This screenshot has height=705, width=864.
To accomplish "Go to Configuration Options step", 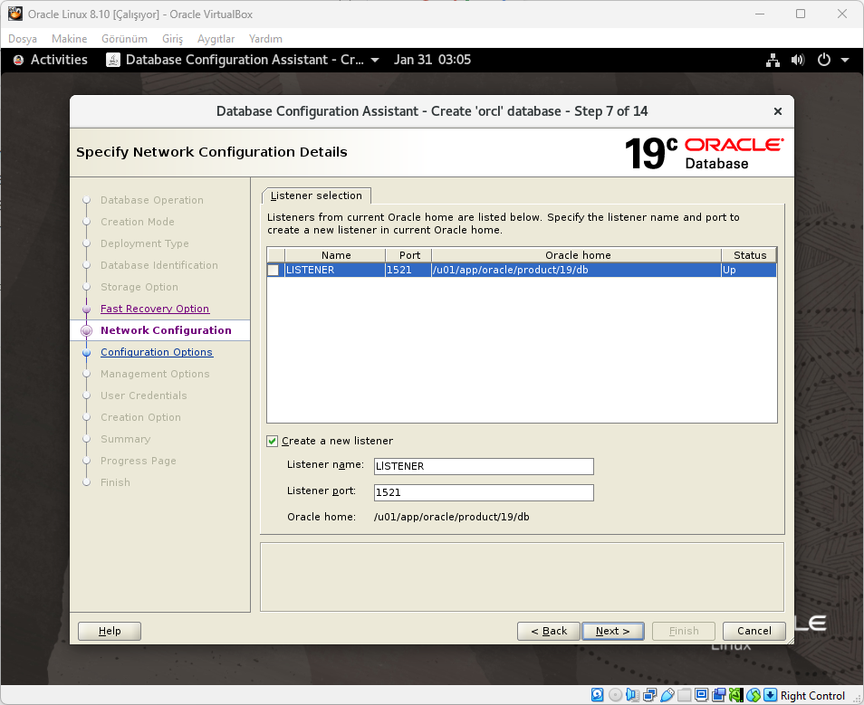I will pyautogui.click(x=157, y=353).
